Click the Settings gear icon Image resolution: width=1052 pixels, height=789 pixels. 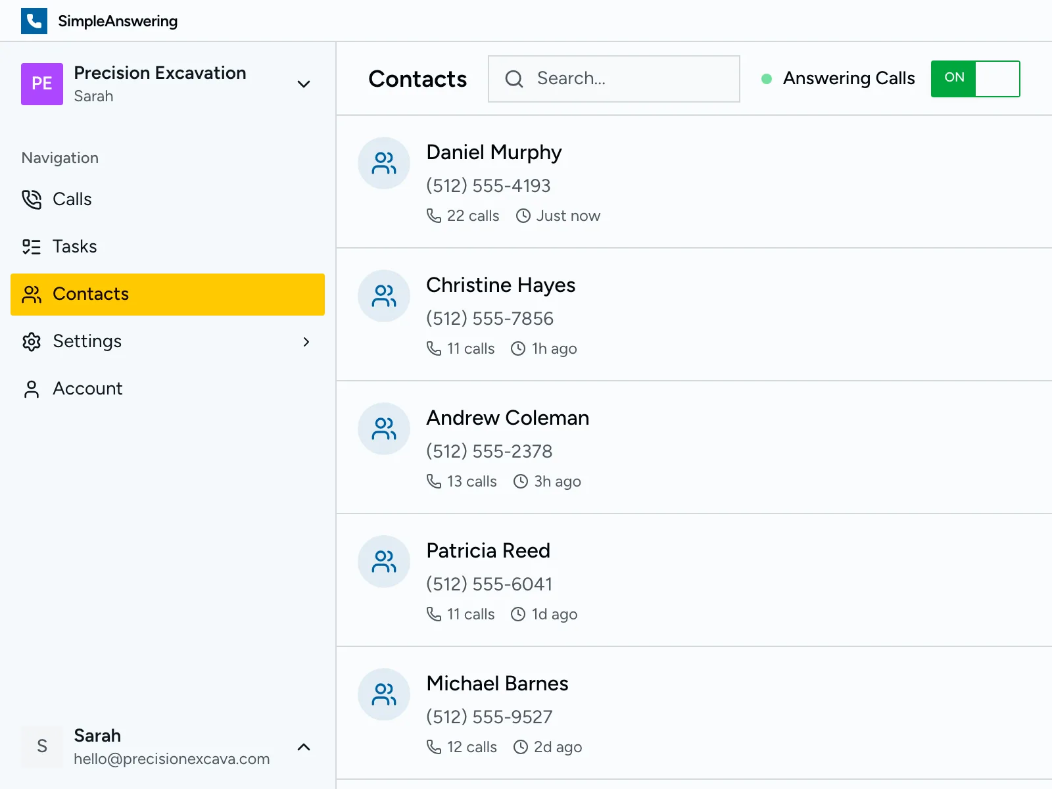click(32, 341)
